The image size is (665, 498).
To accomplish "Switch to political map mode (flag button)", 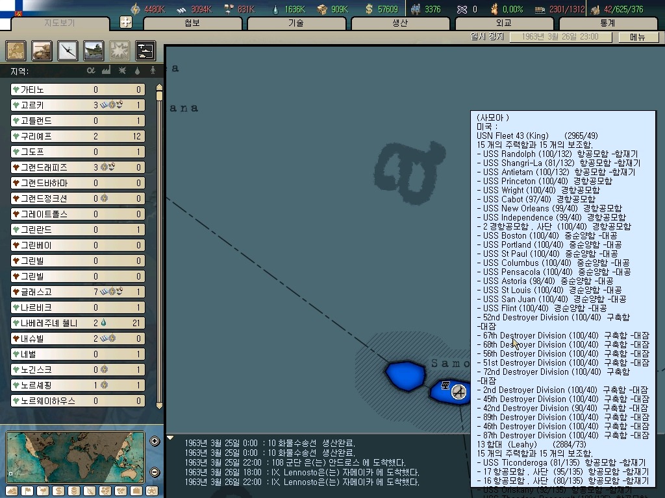I will 27,491.
